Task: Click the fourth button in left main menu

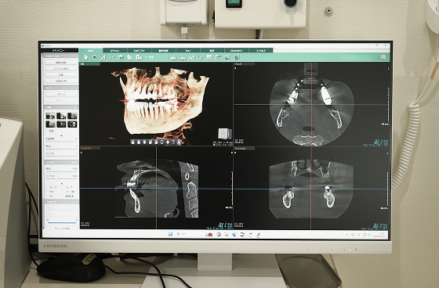Action: [61, 81]
